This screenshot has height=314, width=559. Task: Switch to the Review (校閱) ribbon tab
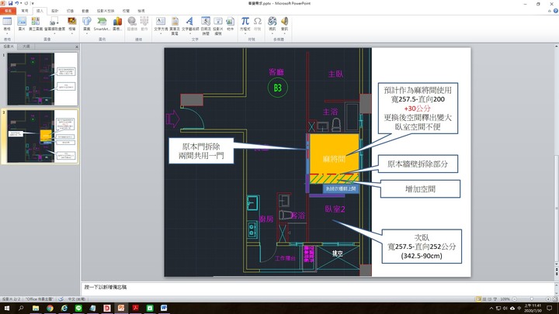point(126,11)
